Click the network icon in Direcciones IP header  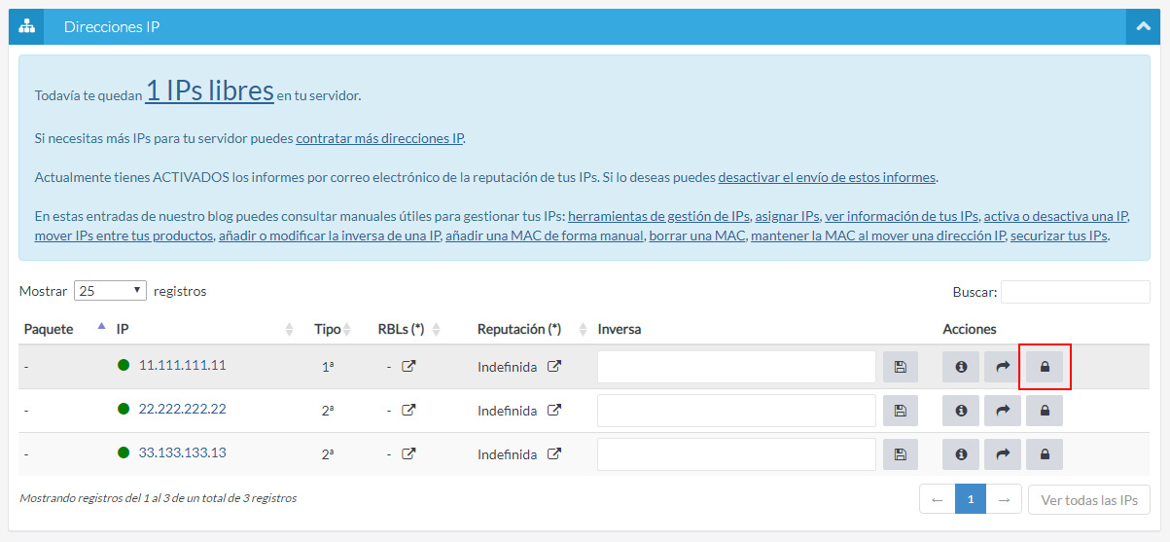[26, 27]
